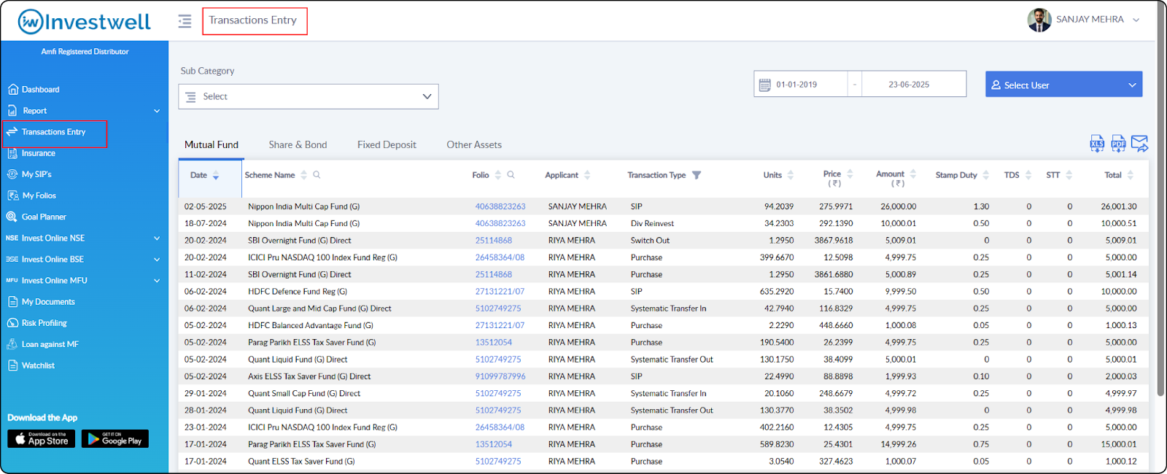Click the user profile avatar photo
The height and width of the screenshot is (474, 1167).
coord(1039,20)
